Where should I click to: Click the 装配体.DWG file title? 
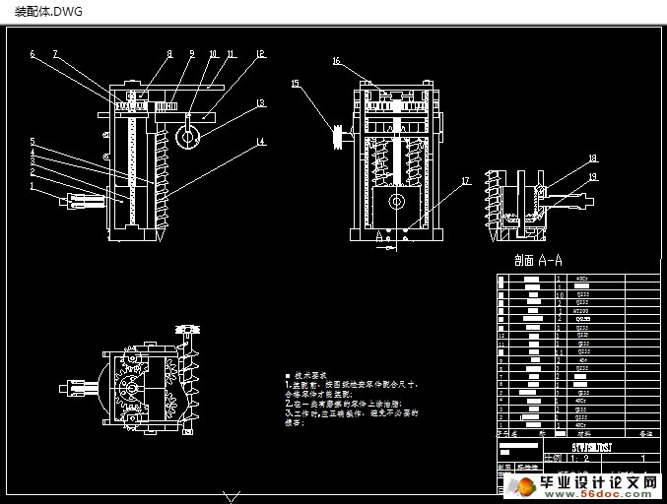48,12
